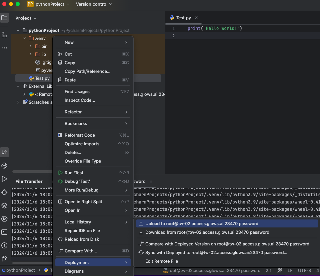Viewport: 320px width, 276px height.
Task: Choose Edit Remote File
Action: pos(227,261)
